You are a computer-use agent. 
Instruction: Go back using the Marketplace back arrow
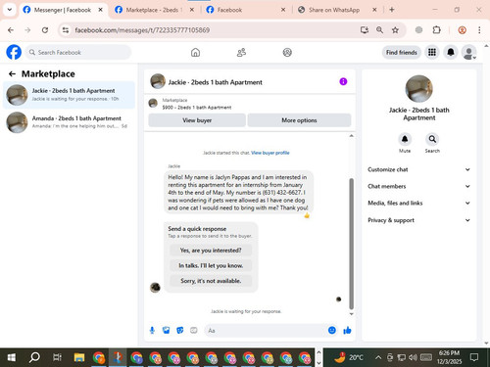click(x=12, y=74)
